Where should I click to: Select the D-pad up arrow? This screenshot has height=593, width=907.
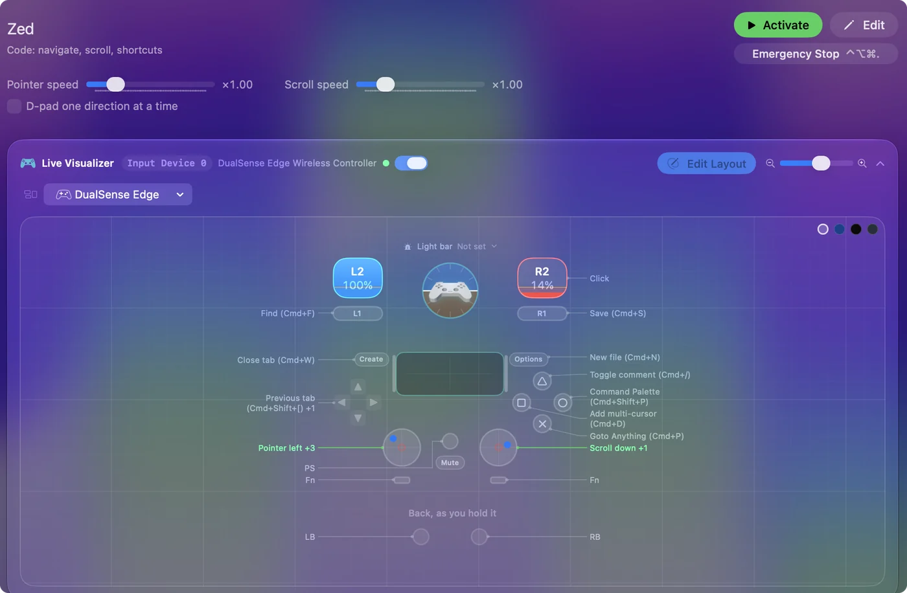coord(358,386)
